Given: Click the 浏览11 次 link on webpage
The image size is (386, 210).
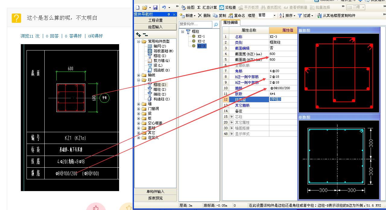Looking at the screenshot, I should pos(30,36).
